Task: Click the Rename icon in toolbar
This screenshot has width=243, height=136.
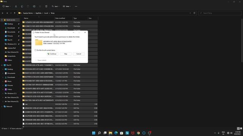Action: tap(34, 6)
